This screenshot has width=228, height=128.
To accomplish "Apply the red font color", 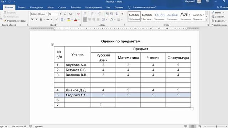I will [x=76, y=20].
